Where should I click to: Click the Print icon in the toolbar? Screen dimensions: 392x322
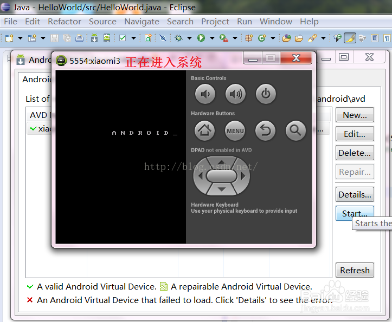point(79,38)
